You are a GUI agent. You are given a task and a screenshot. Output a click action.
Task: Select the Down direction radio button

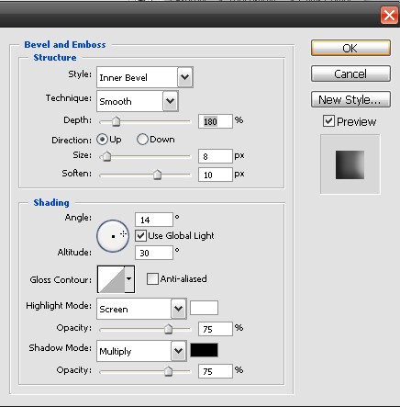pyautogui.click(x=142, y=140)
